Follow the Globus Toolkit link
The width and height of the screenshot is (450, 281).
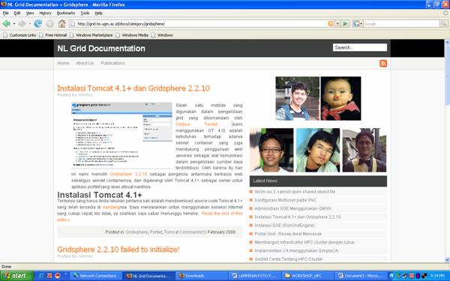click(x=196, y=124)
